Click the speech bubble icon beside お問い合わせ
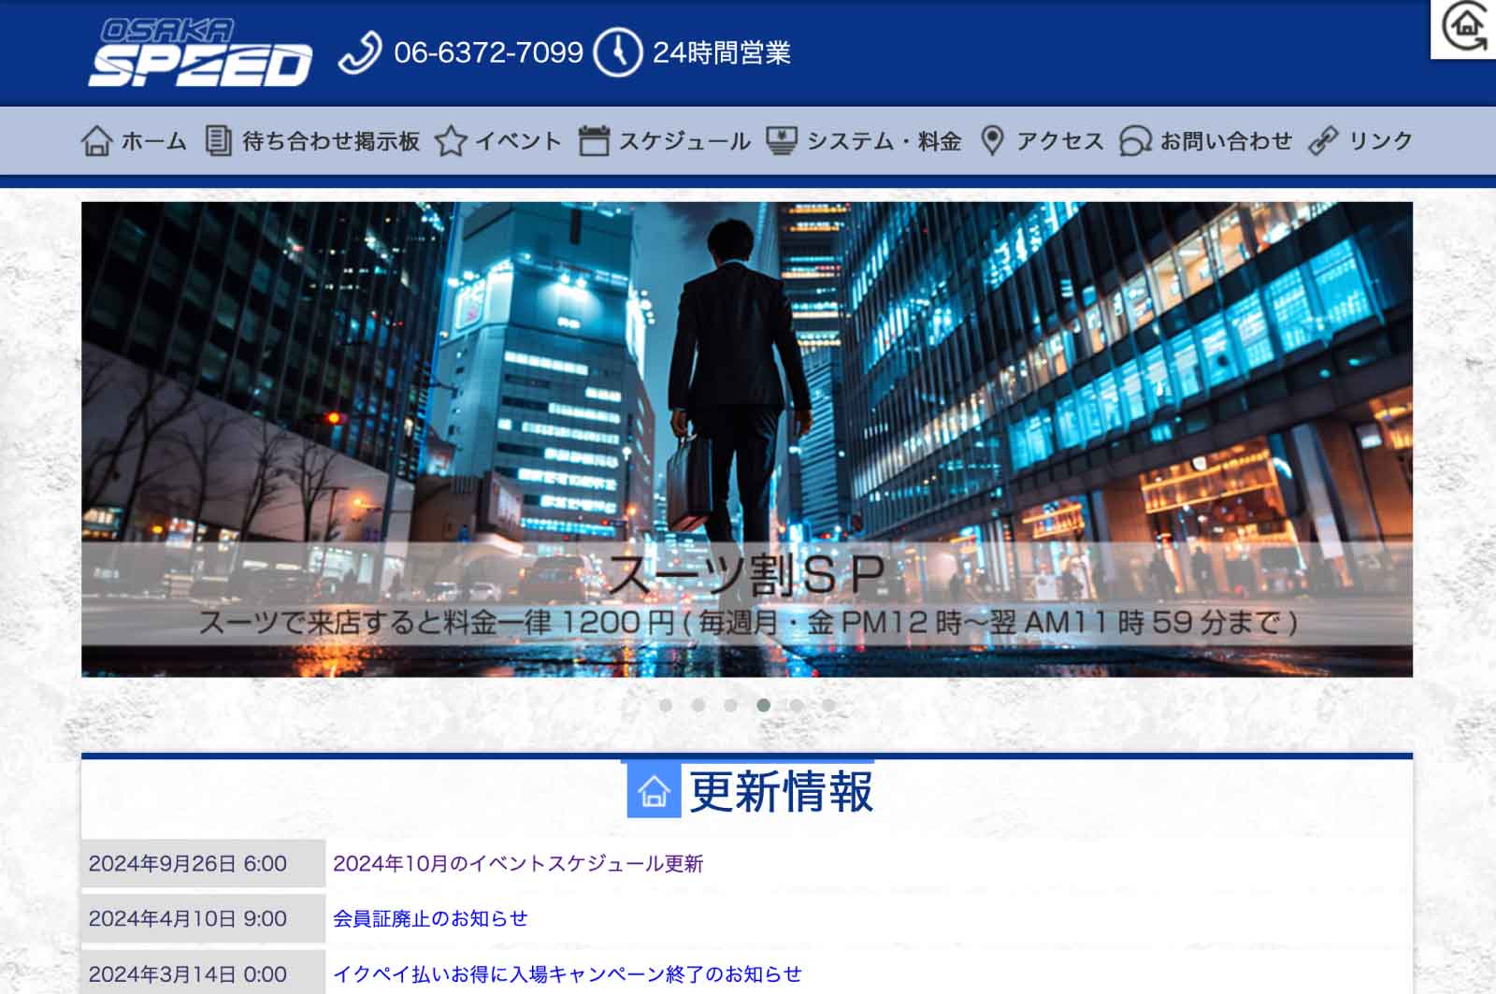Viewport: 1496px width, 994px height. pos(1135,140)
